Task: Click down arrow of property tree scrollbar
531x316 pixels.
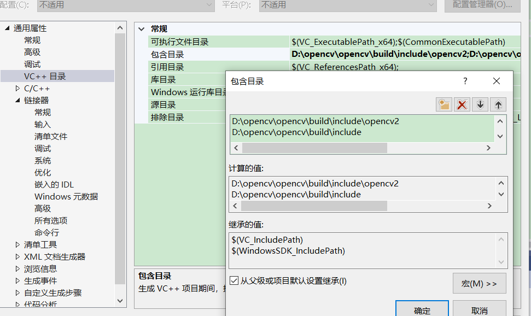Action: coord(120,301)
